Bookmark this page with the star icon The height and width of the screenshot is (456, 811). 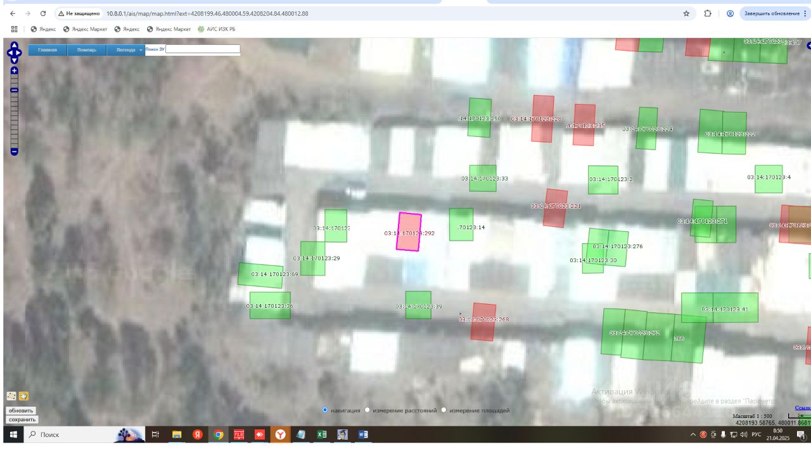pos(686,13)
